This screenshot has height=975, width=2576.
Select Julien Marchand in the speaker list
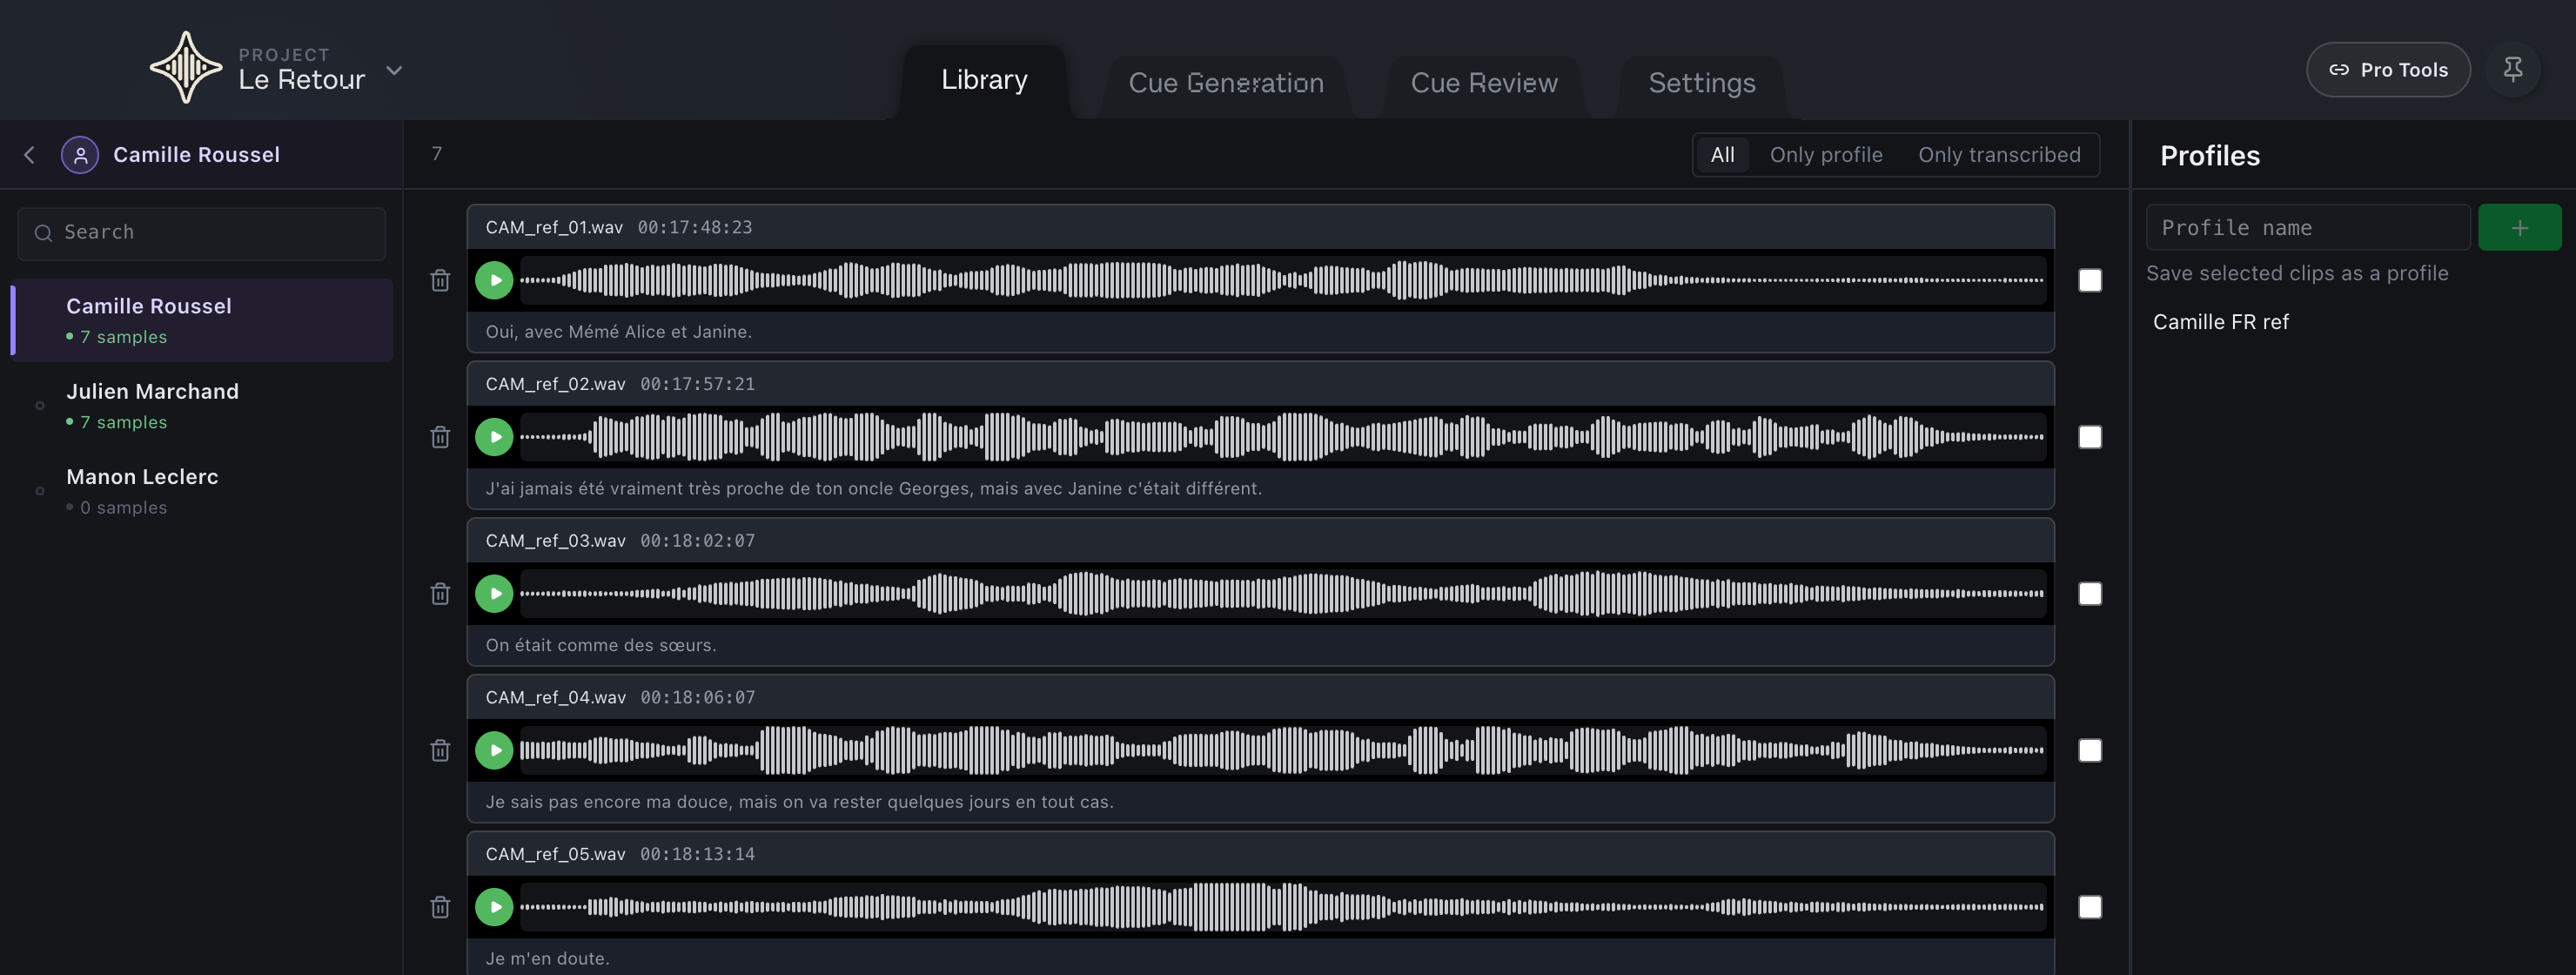(x=201, y=405)
